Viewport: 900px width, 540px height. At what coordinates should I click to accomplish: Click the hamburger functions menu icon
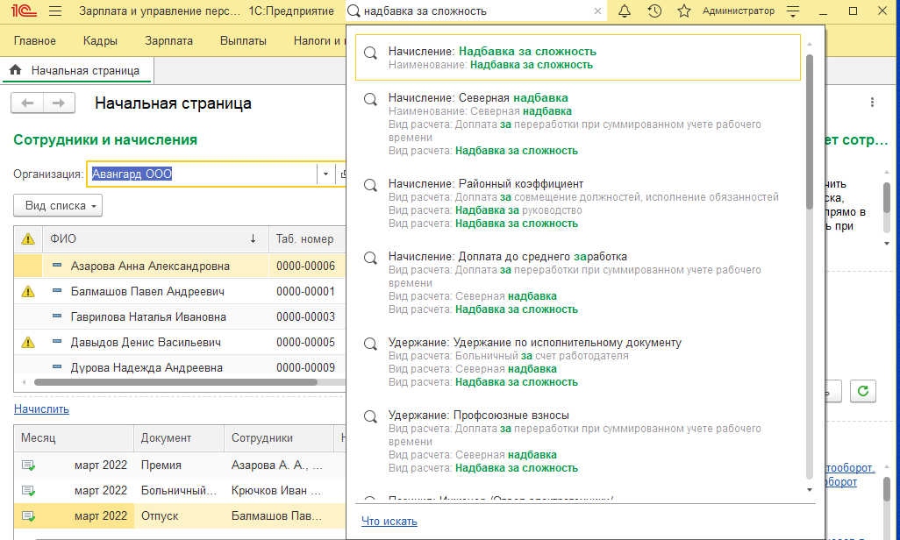(x=55, y=11)
